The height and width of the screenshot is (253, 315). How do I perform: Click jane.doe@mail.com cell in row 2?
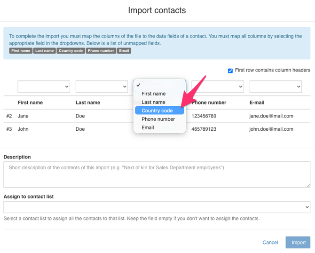click(271, 116)
